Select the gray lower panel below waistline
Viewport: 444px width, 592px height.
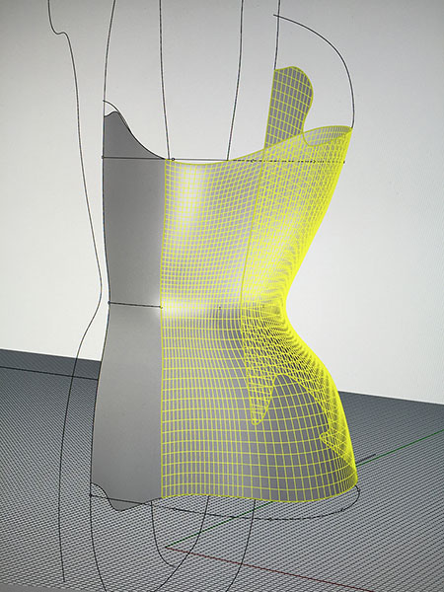point(128,401)
